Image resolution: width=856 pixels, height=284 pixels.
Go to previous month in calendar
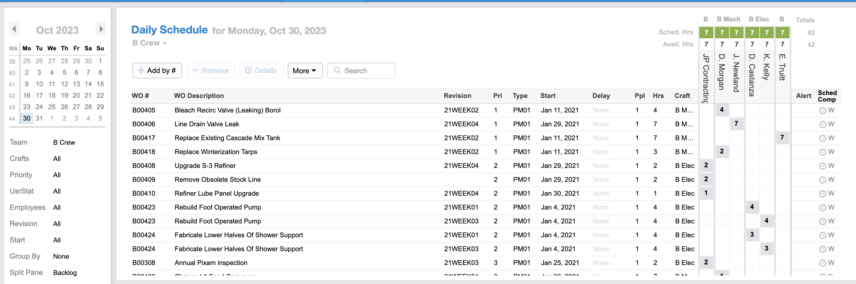click(14, 29)
